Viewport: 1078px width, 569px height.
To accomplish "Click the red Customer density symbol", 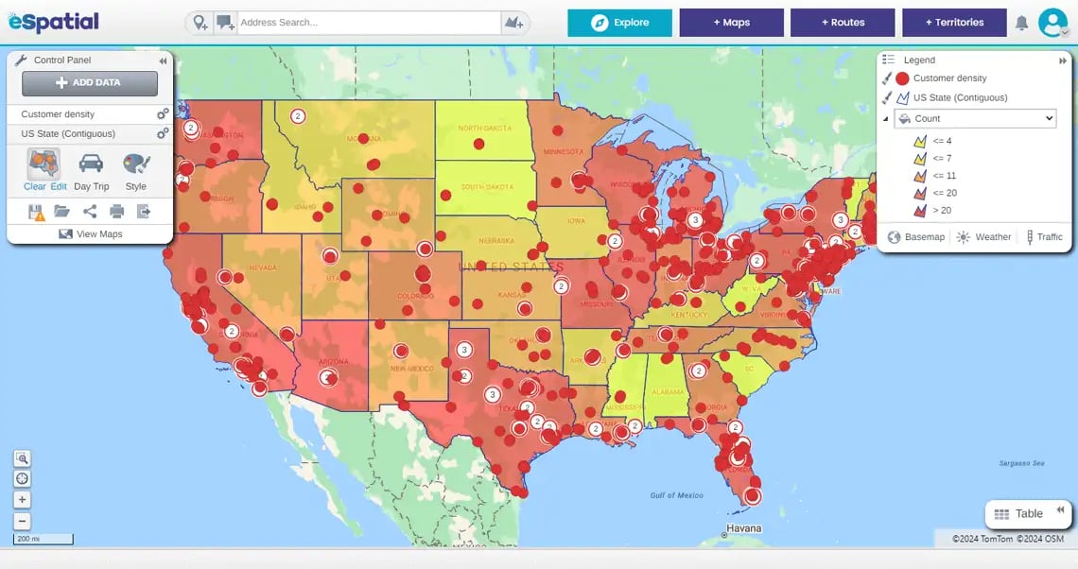I will pos(903,78).
